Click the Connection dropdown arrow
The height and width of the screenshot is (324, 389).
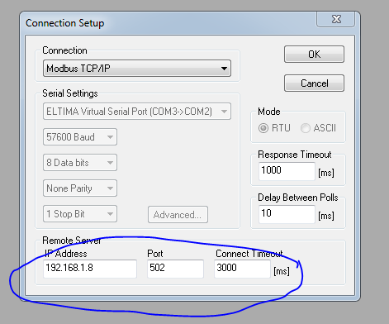click(224, 68)
